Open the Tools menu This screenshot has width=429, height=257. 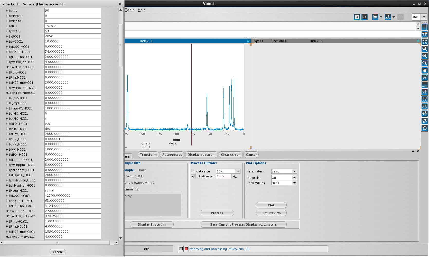click(x=130, y=10)
